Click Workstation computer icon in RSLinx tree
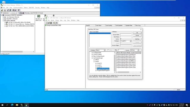Screen dimensions: 190x107 3,15
